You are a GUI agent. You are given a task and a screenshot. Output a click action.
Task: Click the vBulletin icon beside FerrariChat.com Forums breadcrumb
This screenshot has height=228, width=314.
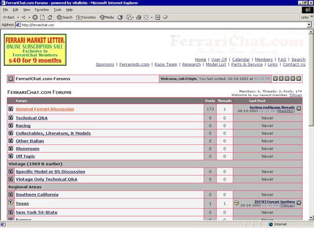(x=11, y=78)
